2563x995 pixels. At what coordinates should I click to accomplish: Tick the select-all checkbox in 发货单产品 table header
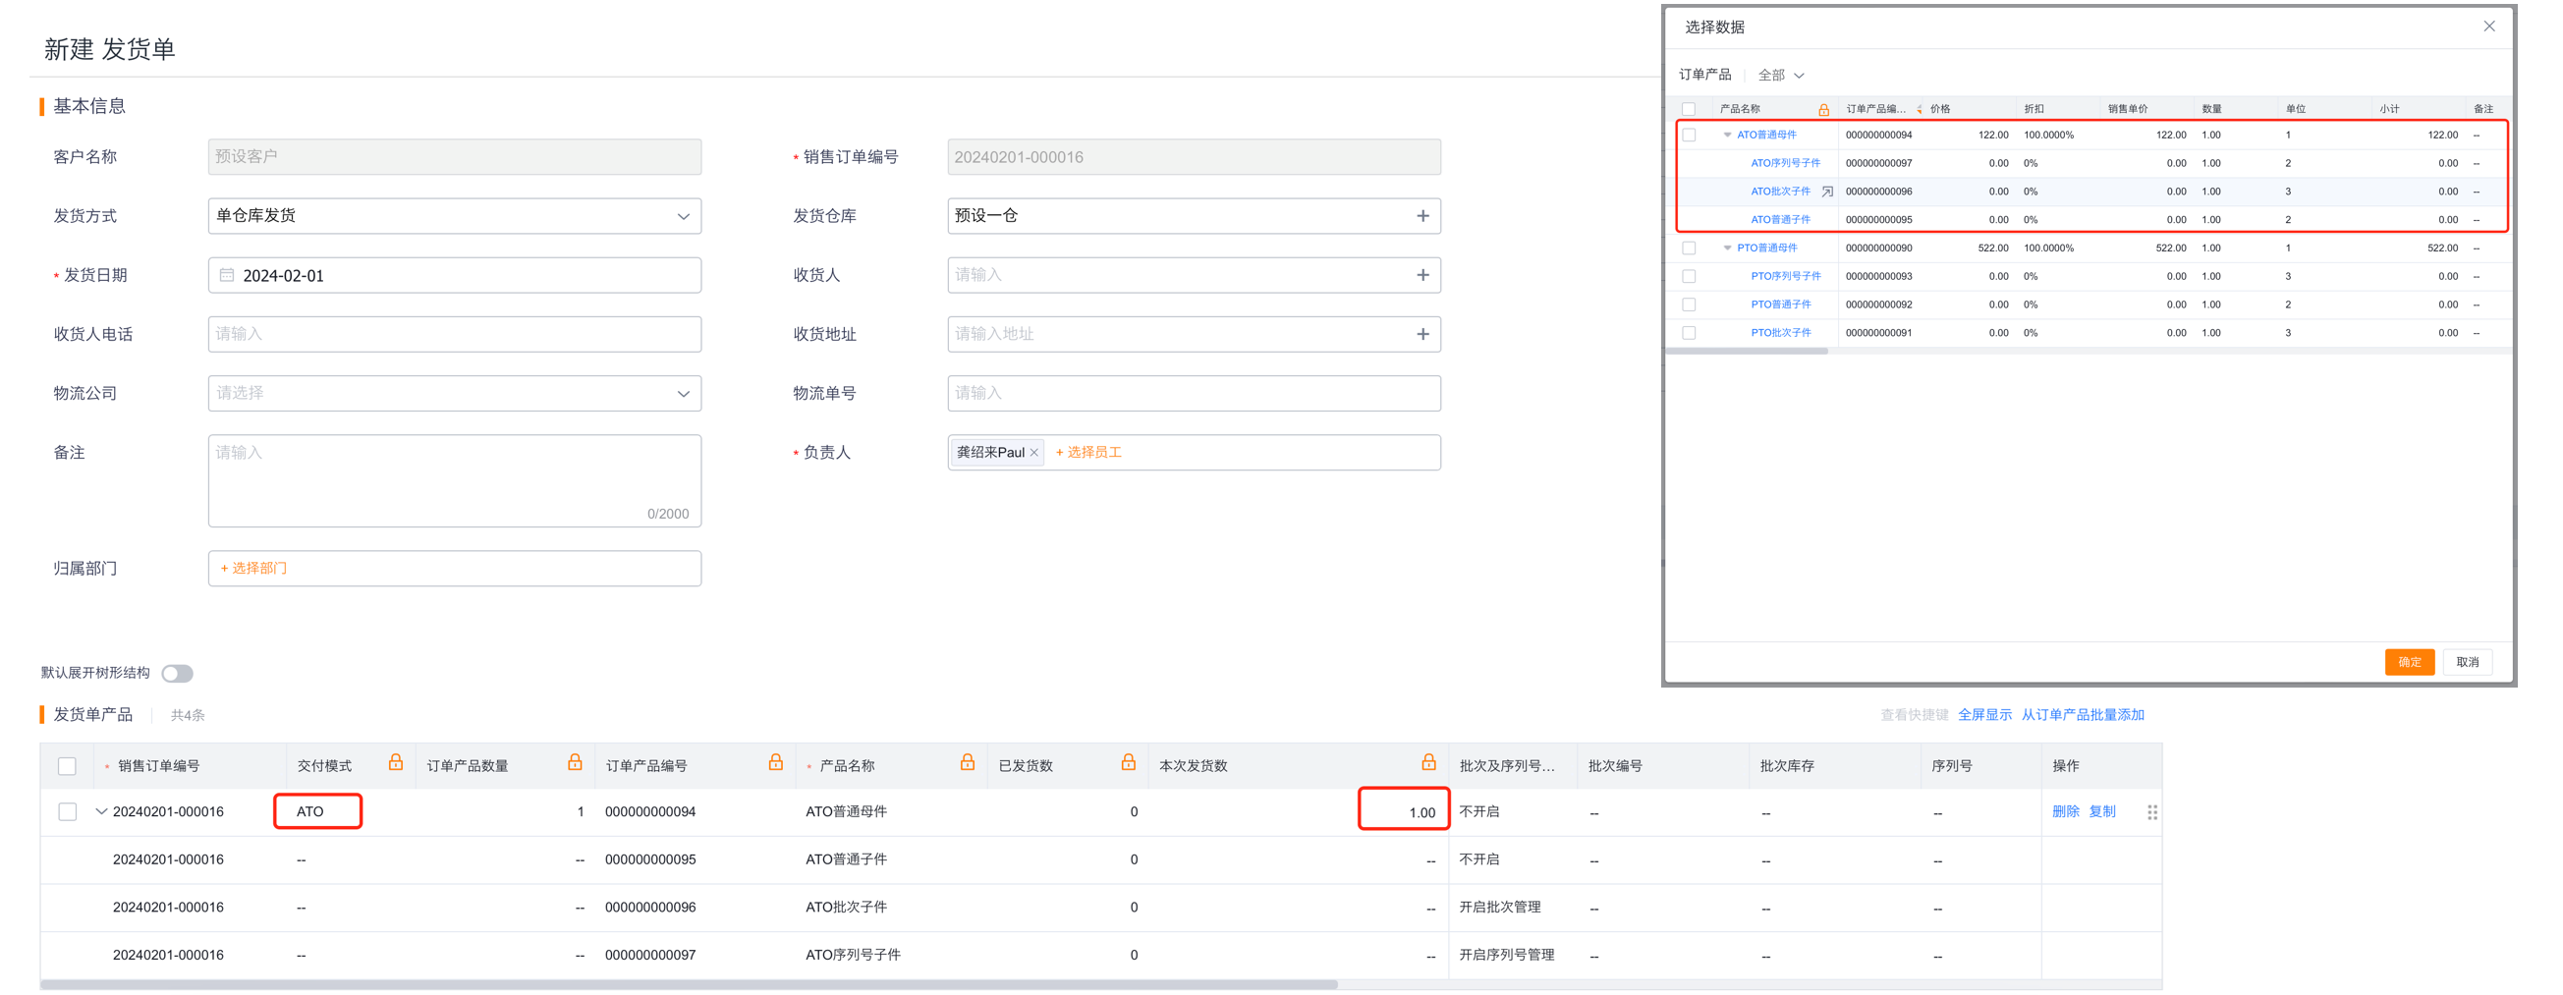[x=68, y=766]
